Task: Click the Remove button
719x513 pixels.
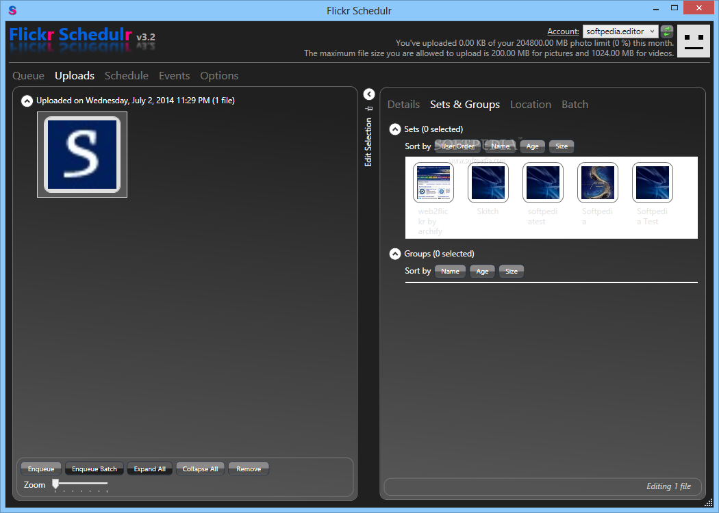Action: 249,469
